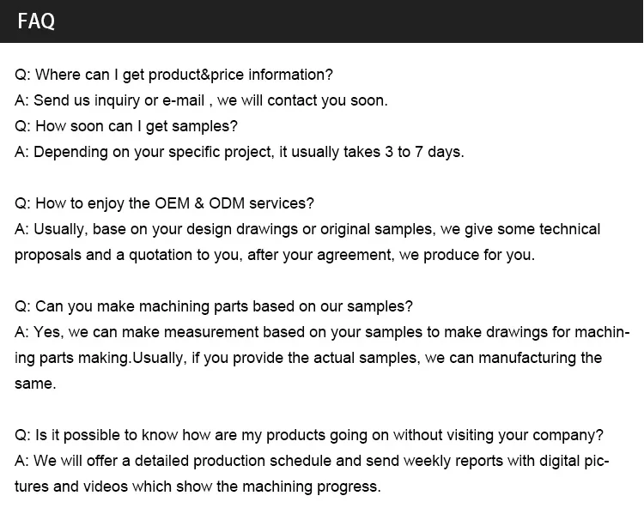Viewport: 644px width, 520px height.
Task: Click the FAQ title in the header
Action: click(x=36, y=21)
